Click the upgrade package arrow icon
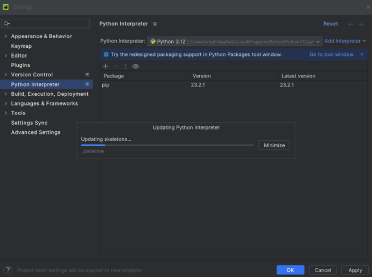This screenshot has width=372, height=277. pyautogui.click(x=125, y=66)
